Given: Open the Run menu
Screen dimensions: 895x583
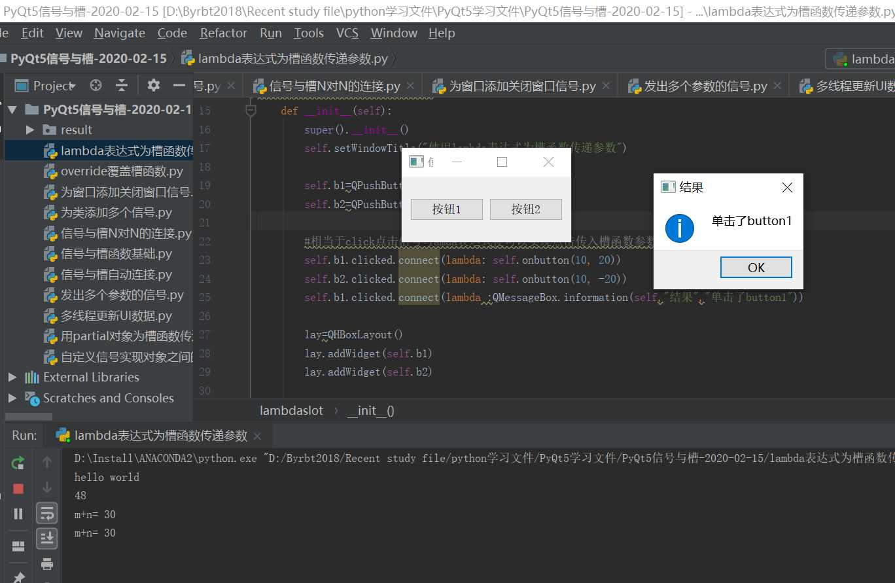Looking at the screenshot, I should (271, 33).
